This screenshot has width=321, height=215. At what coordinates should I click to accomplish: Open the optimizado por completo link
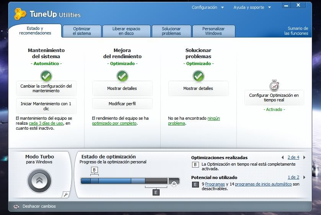114,123
